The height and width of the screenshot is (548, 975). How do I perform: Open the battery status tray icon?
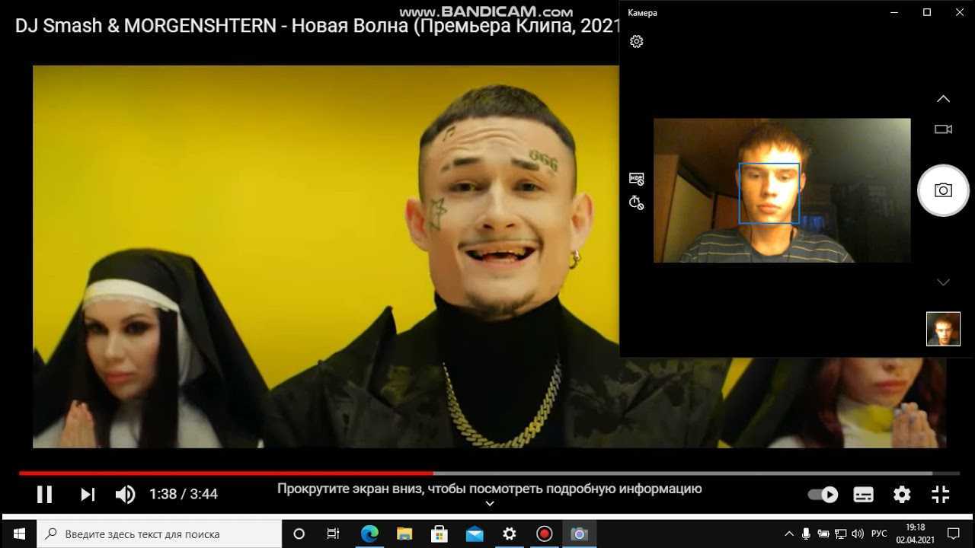[x=822, y=534]
